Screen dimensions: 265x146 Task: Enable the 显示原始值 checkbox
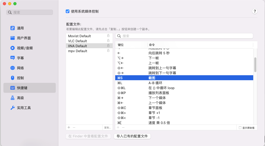pyautogui.click(x=240, y=128)
